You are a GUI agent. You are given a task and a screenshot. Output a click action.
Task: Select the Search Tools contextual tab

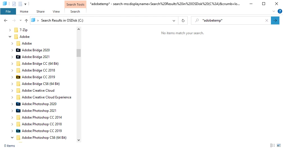tap(75, 4)
